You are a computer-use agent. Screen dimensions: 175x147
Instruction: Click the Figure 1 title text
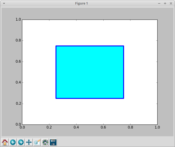(x=82, y=3)
